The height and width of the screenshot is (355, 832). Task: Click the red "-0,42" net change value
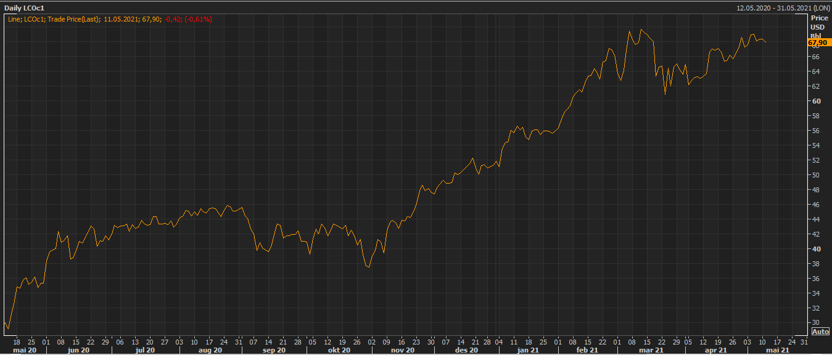(172, 19)
